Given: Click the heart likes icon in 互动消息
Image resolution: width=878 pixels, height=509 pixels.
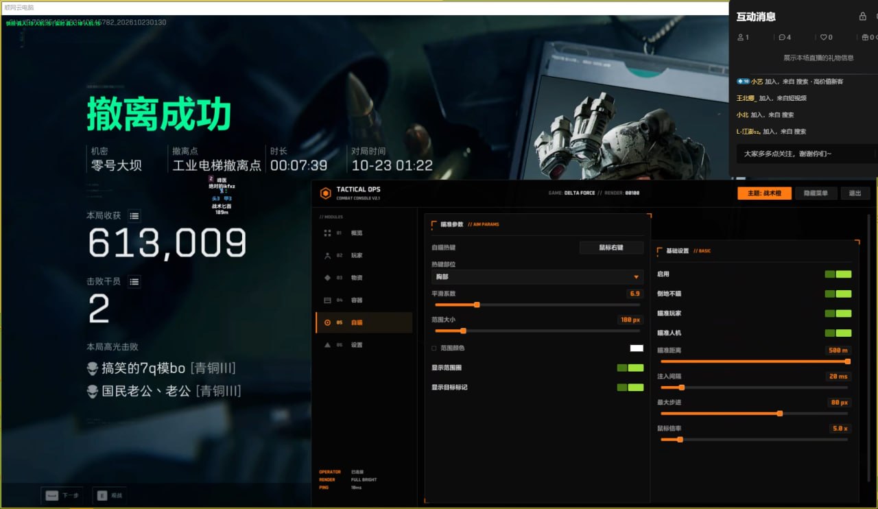Looking at the screenshot, I should (823, 37).
